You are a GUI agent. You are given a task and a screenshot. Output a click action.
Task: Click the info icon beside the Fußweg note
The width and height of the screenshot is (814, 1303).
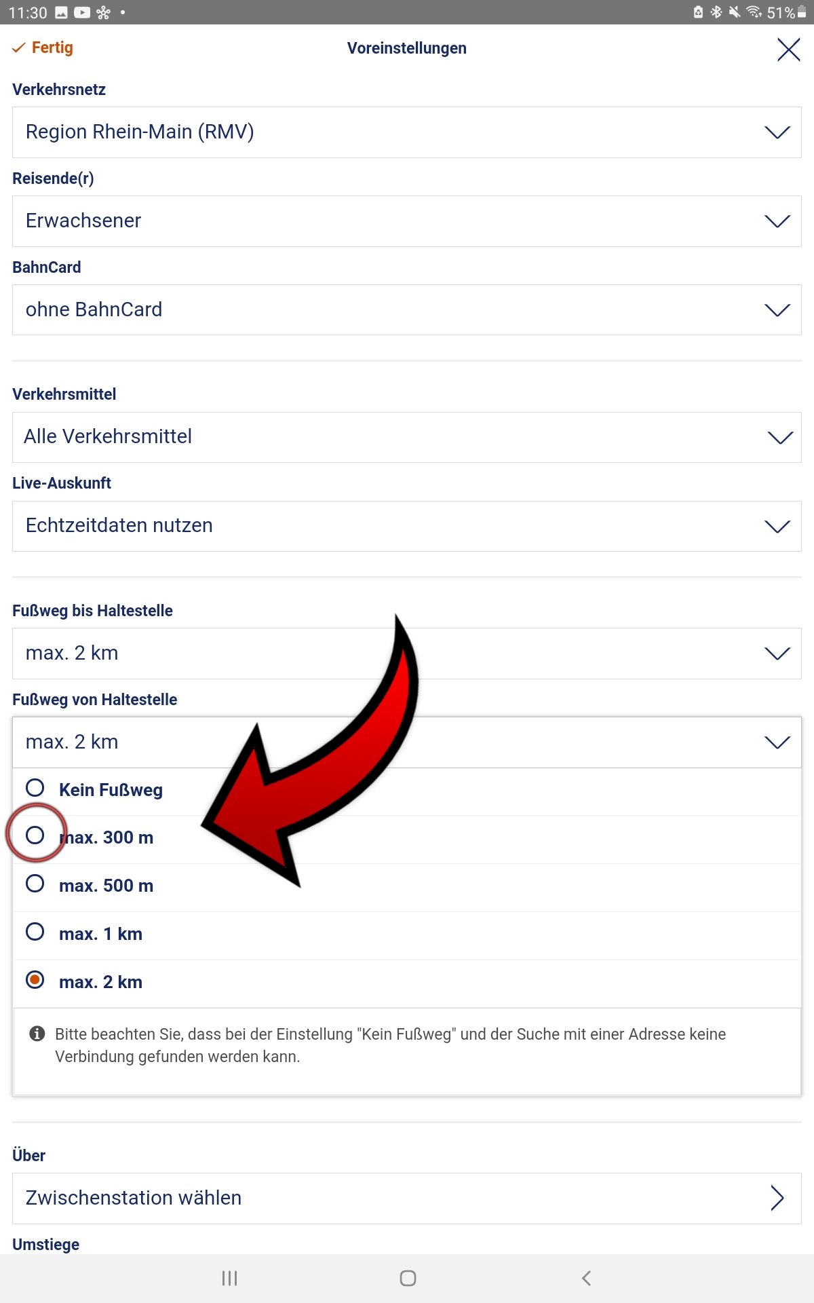(37, 1034)
